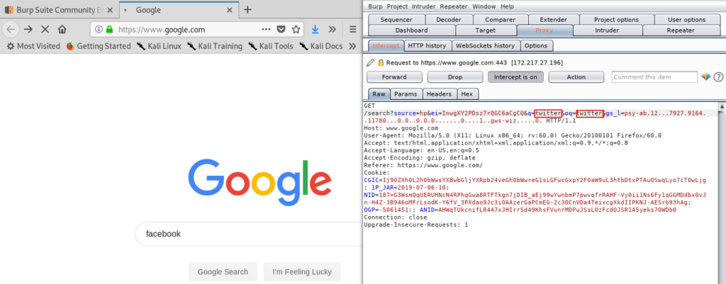Open the Project menu in Burp
The image size is (726, 284).
tap(397, 6)
